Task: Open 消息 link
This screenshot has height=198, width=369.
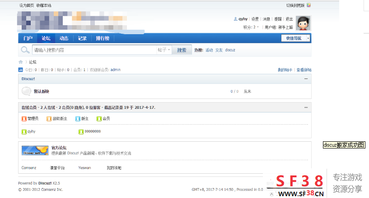Action: click(x=266, y=19)
